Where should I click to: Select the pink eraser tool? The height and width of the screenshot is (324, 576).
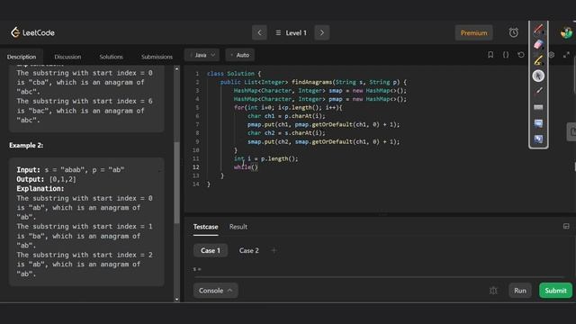[538, 44]
